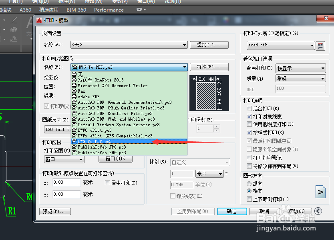Click the paper size preview thumbnail
The image size is (334, 240).
[x=209, y=93]
